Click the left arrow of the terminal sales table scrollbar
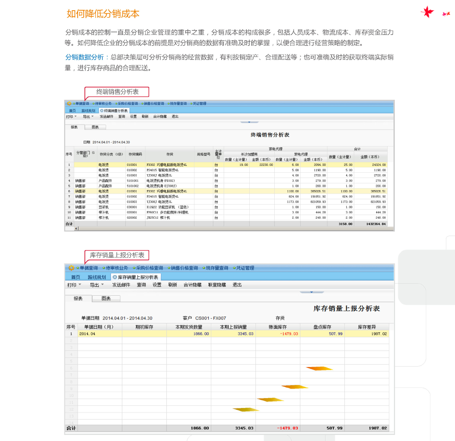This screenshot has width=455, height=441. pos(76,228)
